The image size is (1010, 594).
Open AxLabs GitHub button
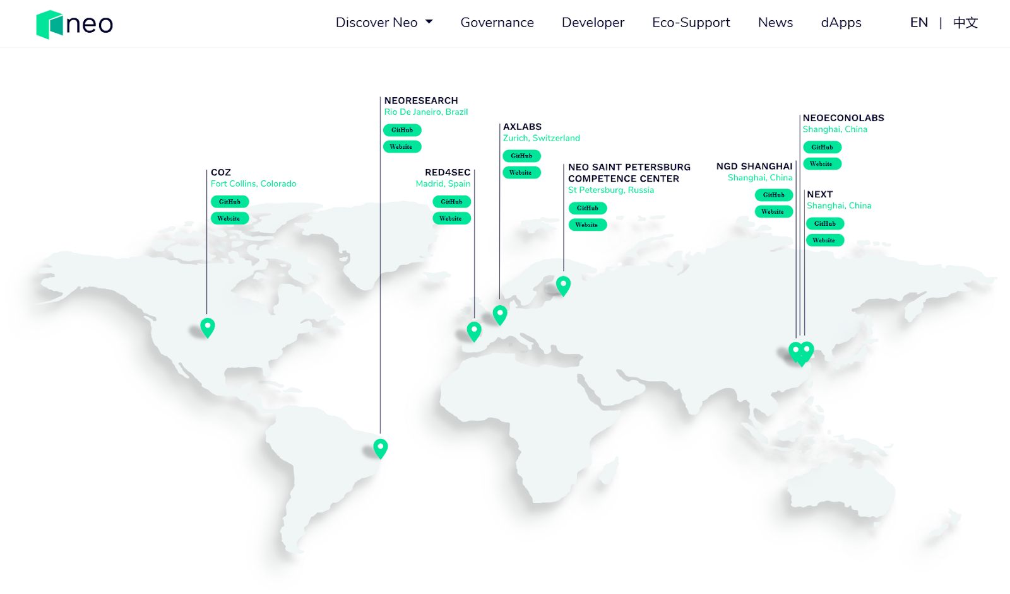pyautogui.click(x=521, y=156)
